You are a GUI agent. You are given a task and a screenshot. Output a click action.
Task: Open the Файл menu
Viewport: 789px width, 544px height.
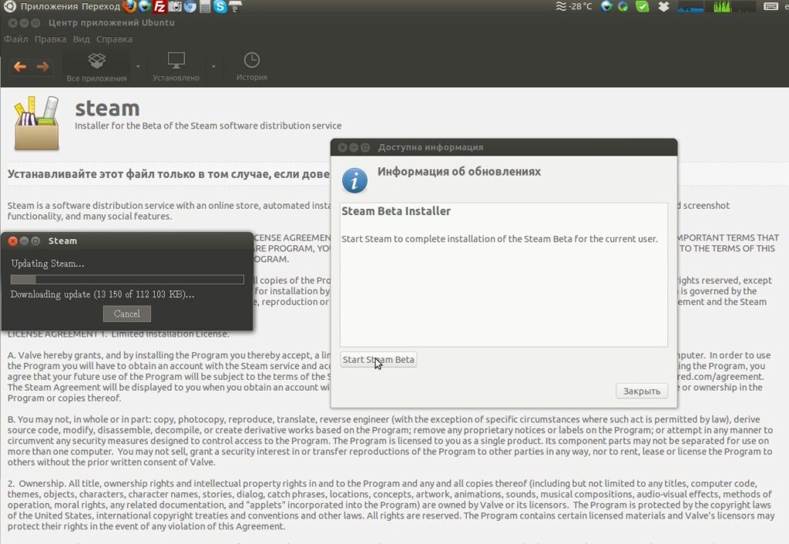coord(15,39)
